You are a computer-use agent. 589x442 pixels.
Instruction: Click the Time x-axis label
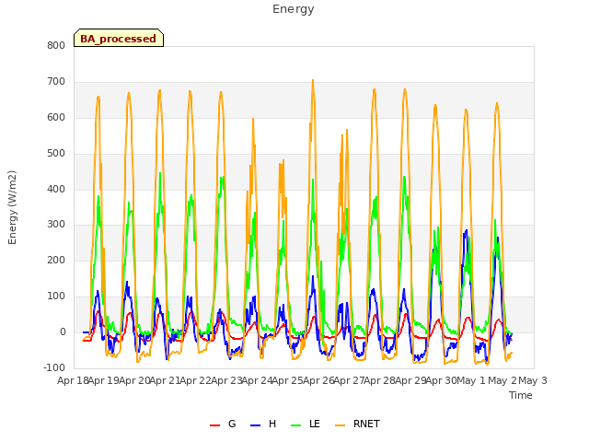520,395
